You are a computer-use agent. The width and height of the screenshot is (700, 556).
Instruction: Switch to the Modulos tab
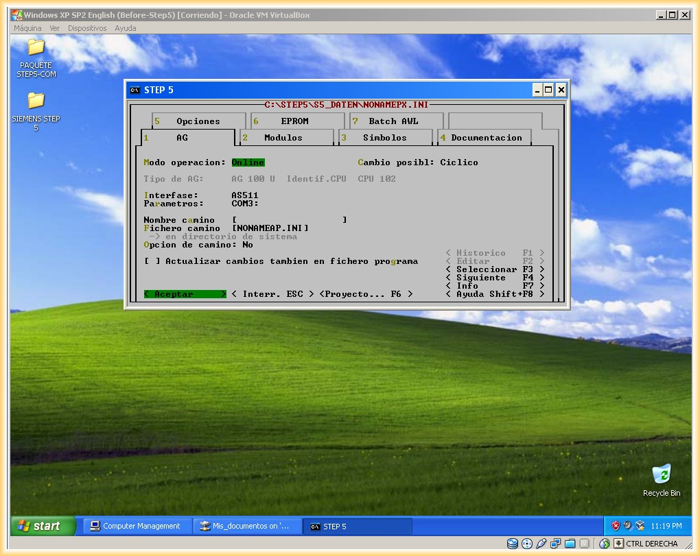tap(283, 138)
